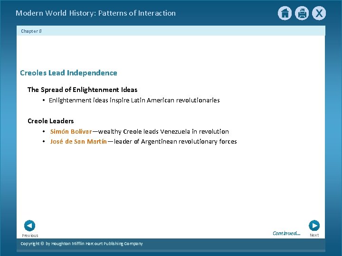This screenshot has width=342, height=256.
Task: Click the Previous label under arrow
Action: point(30,236)
